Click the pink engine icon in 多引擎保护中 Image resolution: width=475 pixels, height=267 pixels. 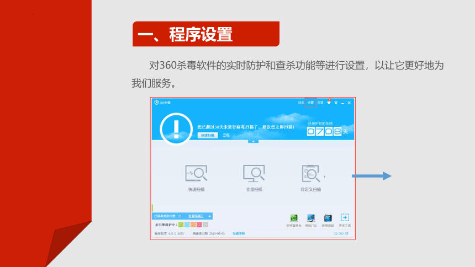[199, 225]
